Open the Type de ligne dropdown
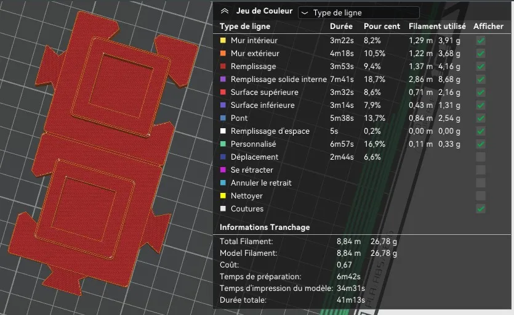Screen dimensions: 514x315 pyautogui.click(x=359, y=12)
